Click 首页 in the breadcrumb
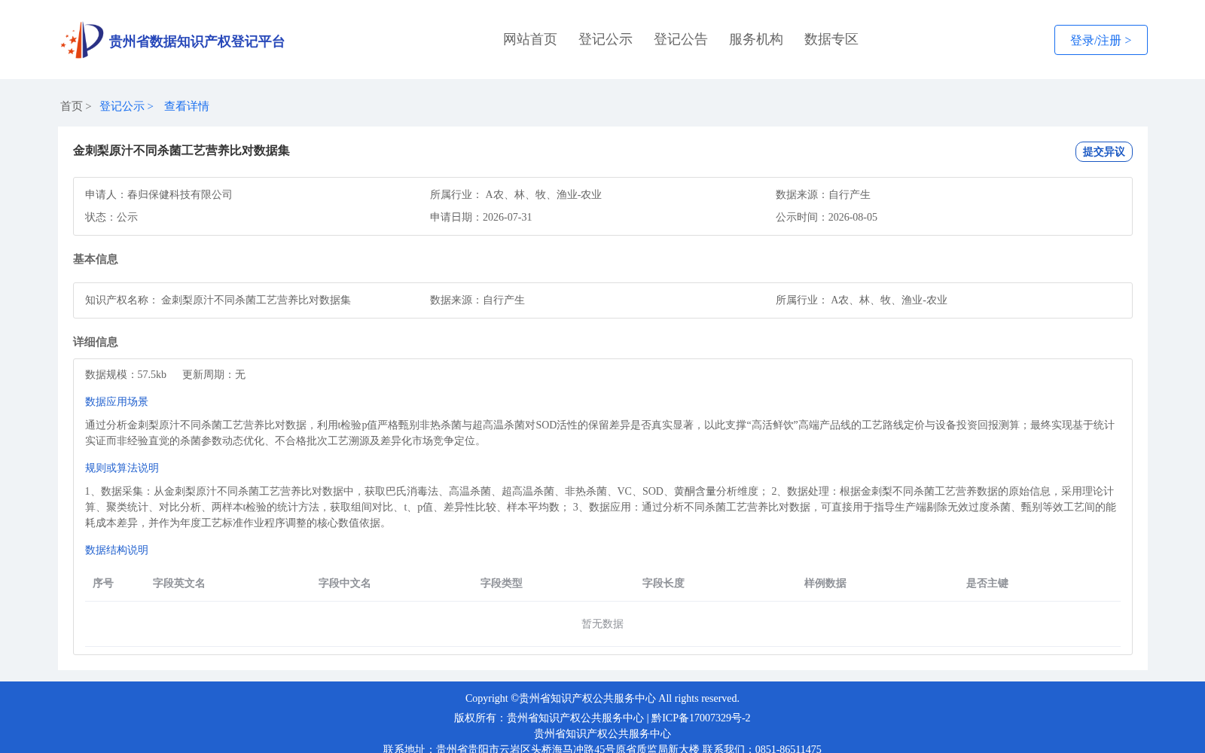The height and width of the screenshot is (753, 1205). point(72,106)
